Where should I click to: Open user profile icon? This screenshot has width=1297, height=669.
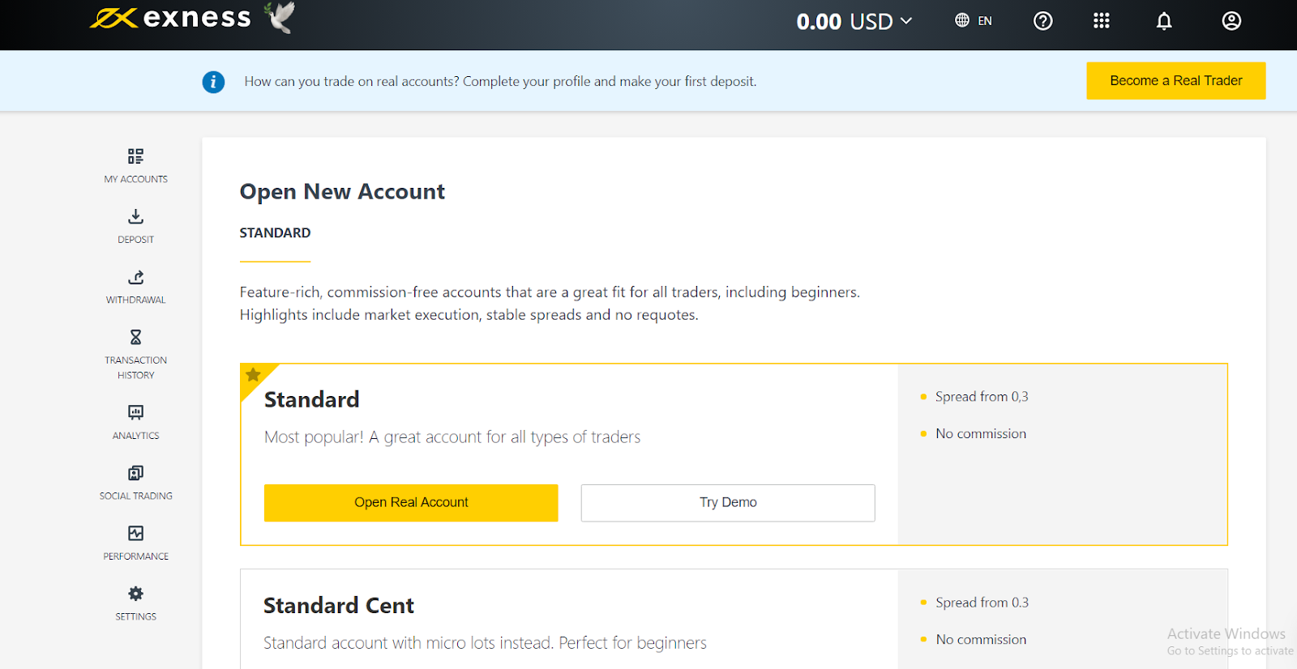[1231, 21]
